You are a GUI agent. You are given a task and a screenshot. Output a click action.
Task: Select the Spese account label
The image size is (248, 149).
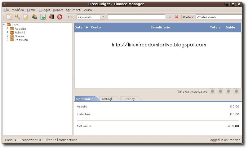[19, 36]
